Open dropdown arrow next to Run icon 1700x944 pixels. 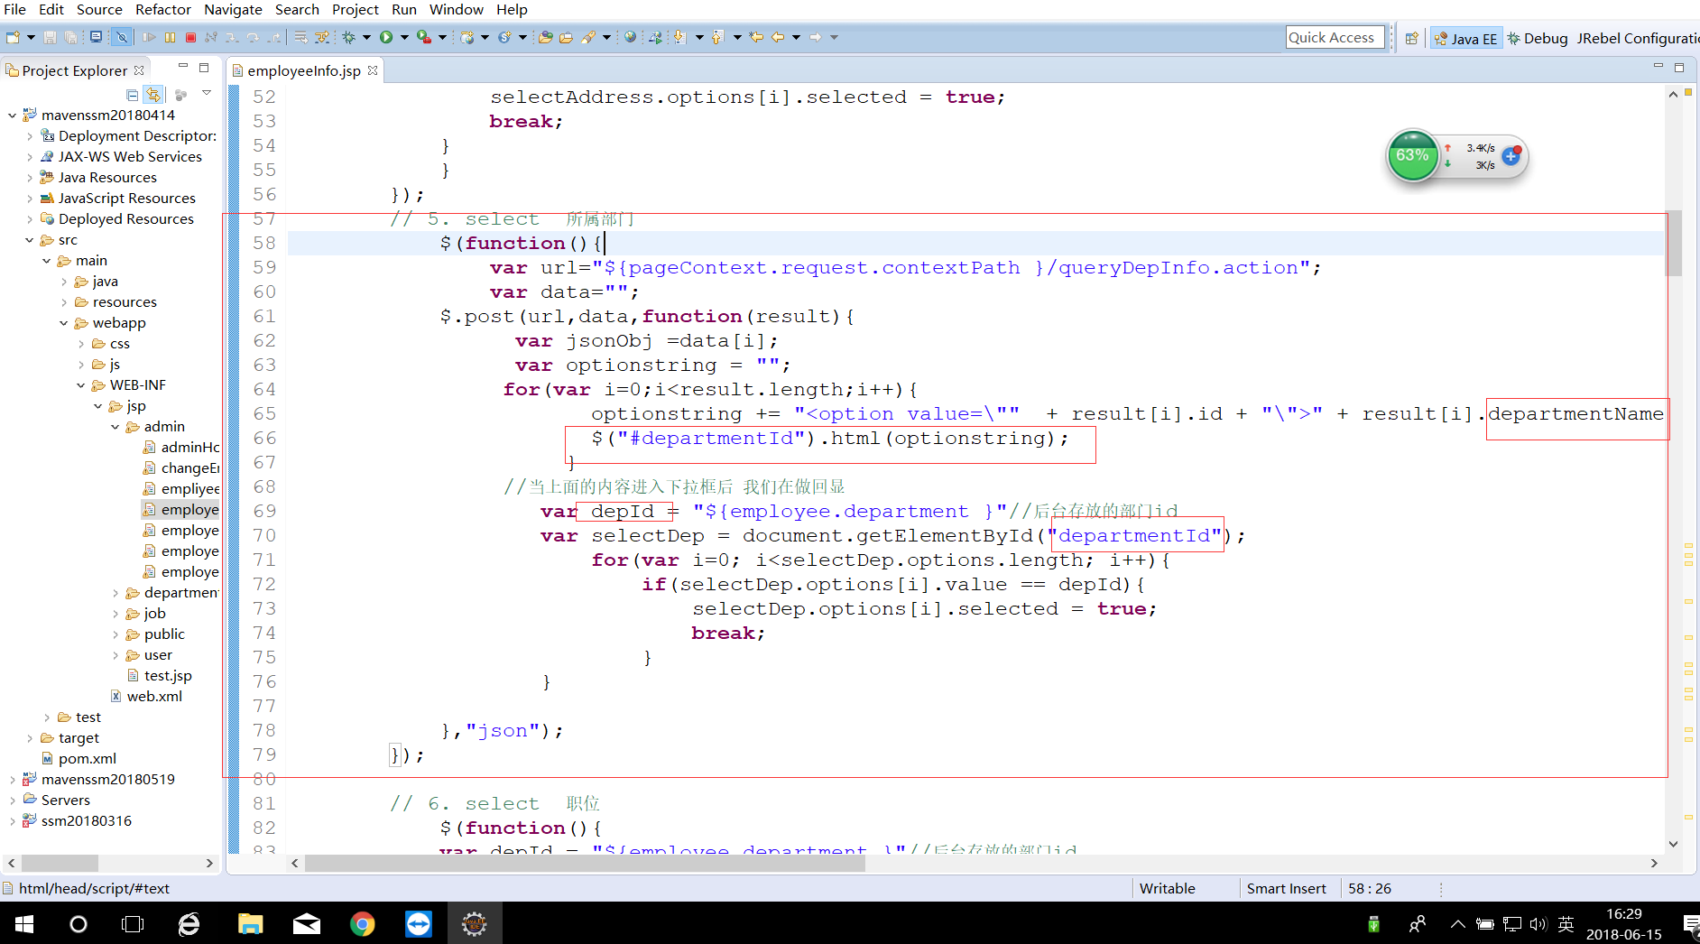point(404,37)
